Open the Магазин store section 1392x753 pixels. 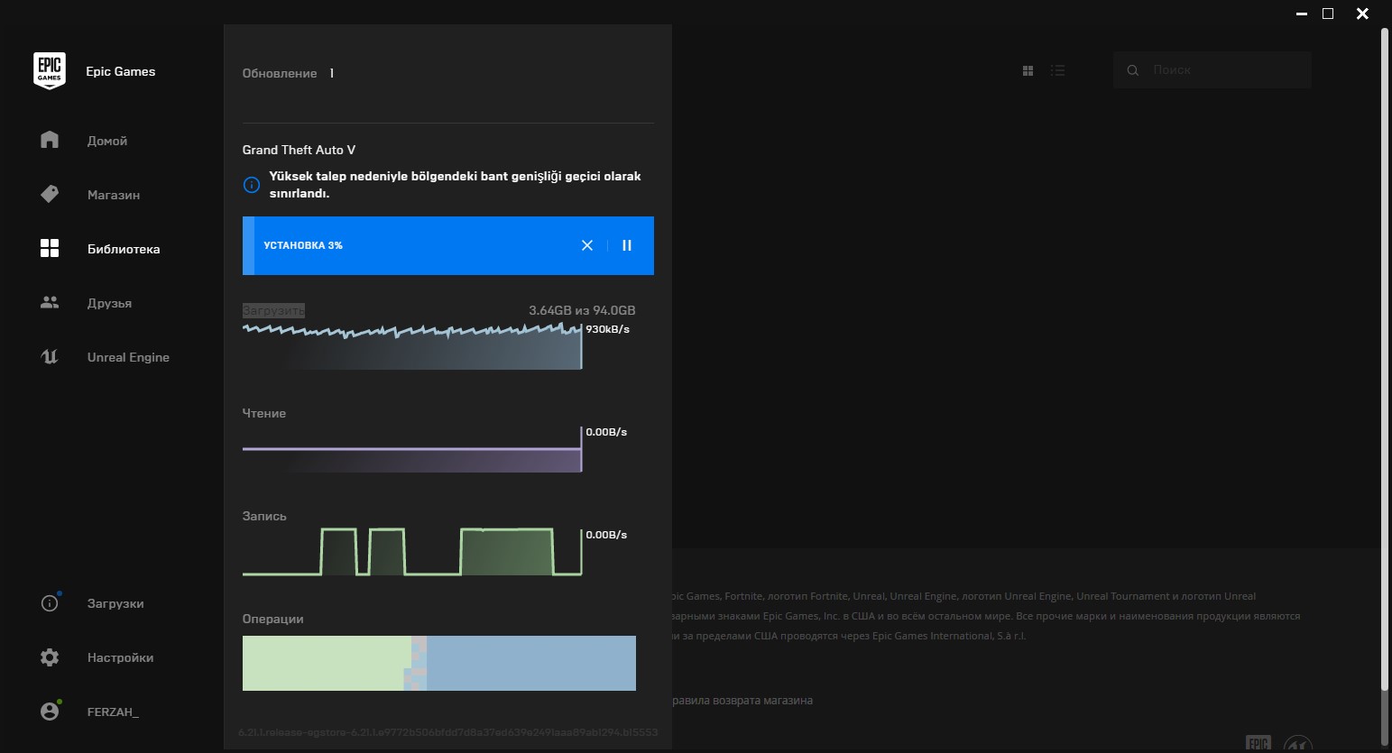pyautogui.click(x=114, y=195)
